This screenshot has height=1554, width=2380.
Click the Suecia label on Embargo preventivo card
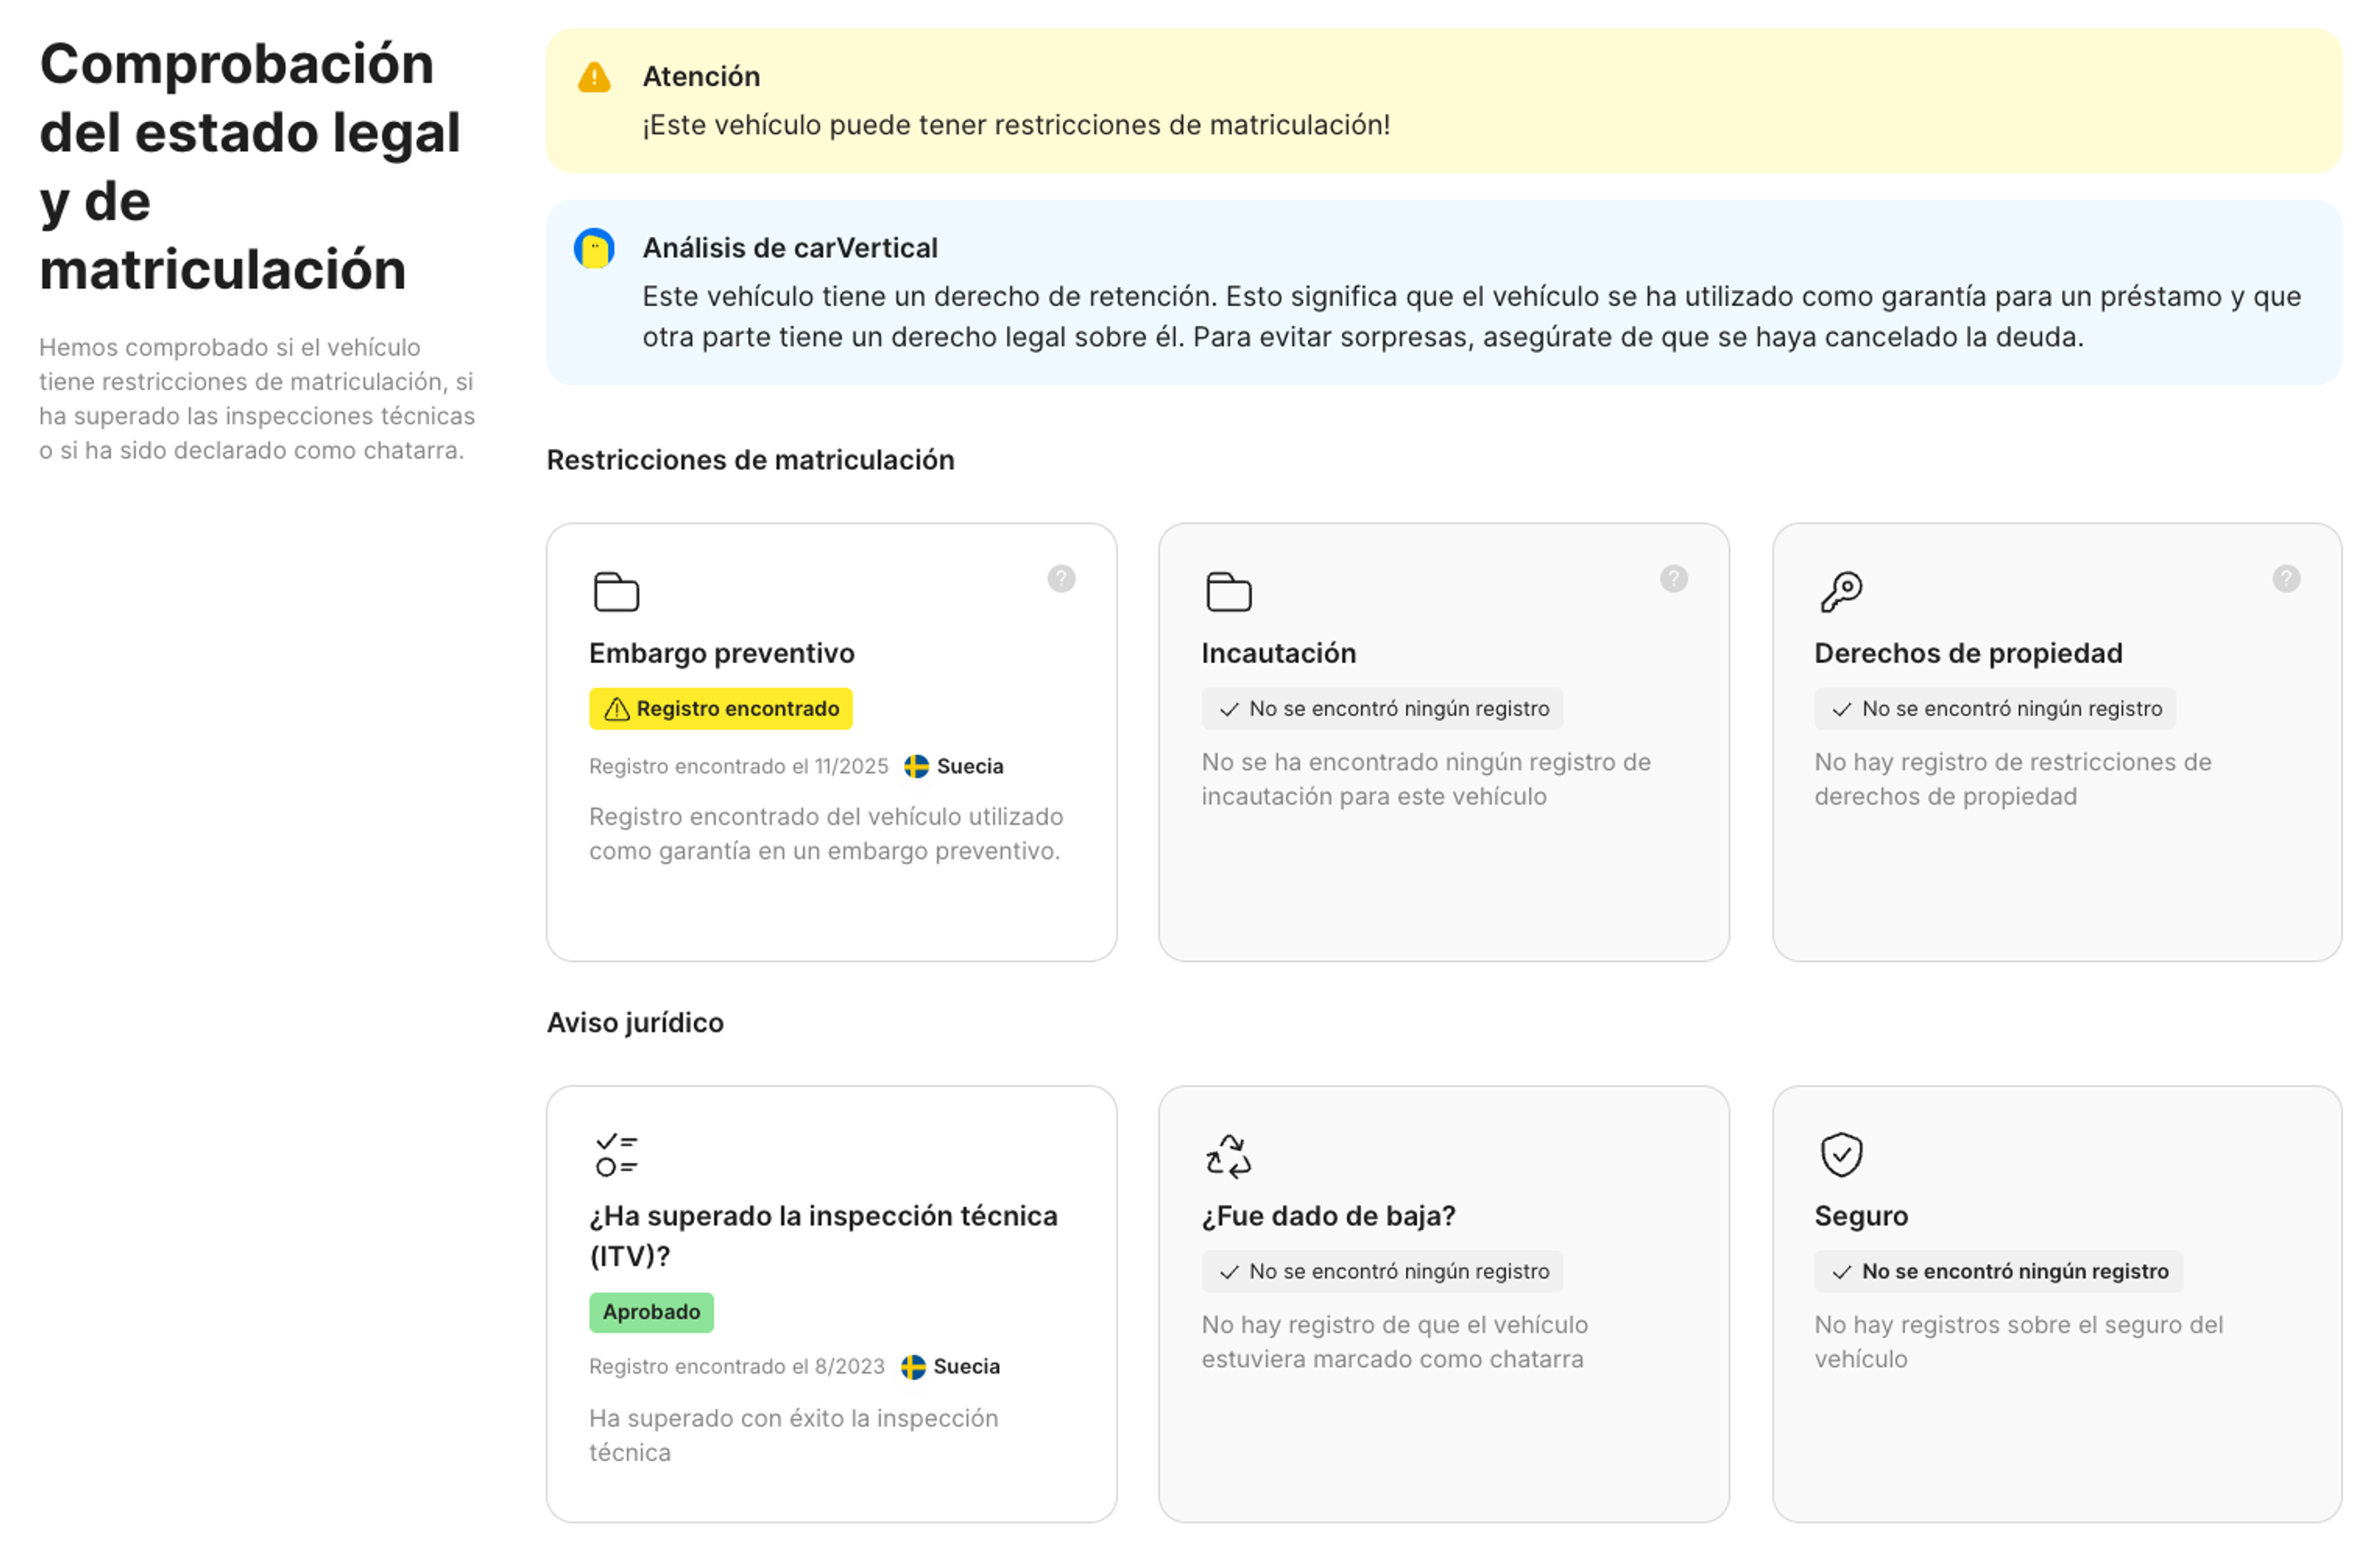pyautogui.click(x=970, y=766)
